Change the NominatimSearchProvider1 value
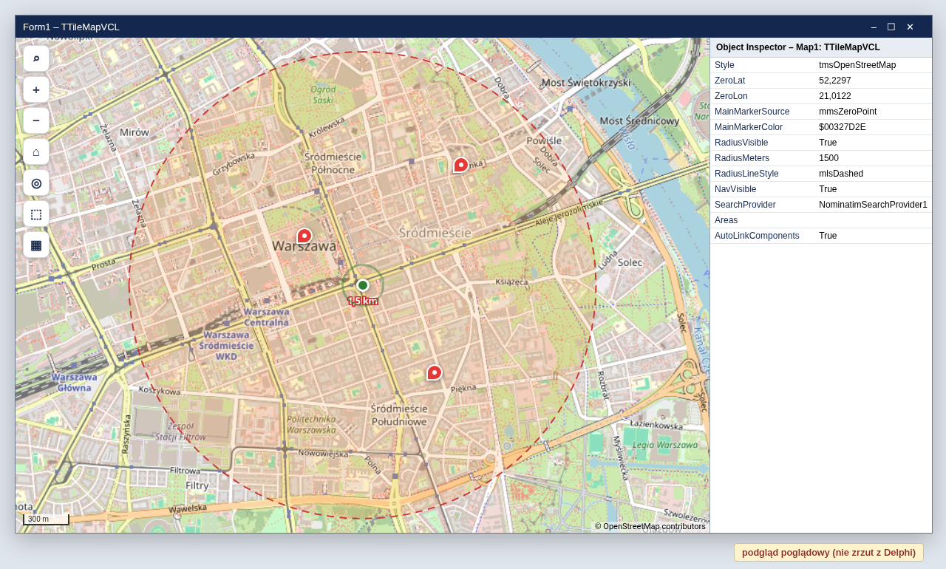Viewport: 946px width, 569px height. pyautogui.click(x=873, y=205)
